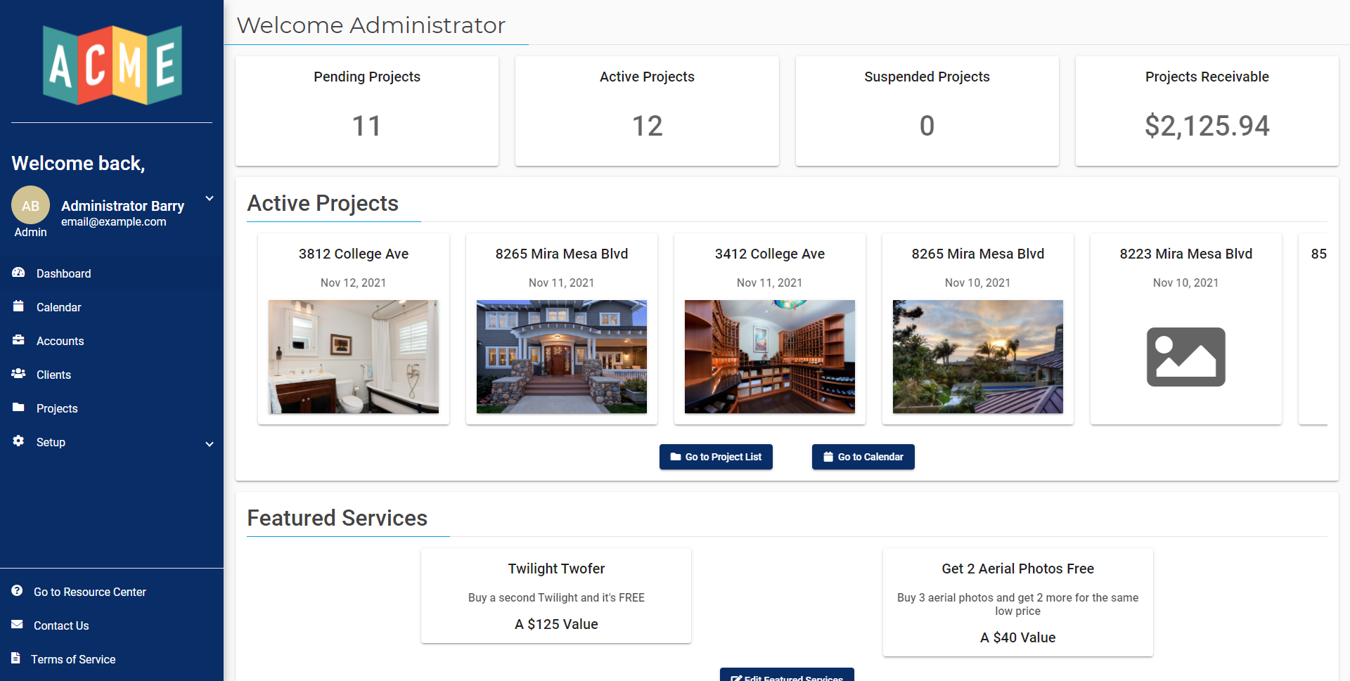1350x681 pixels.
Task: Select the 3812 College Ave title
Action: click(x=354, y=254)
